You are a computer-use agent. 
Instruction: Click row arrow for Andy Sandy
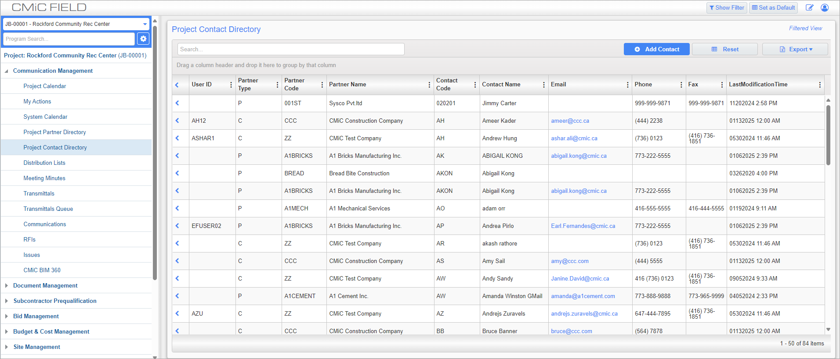(x=177, y=278)
